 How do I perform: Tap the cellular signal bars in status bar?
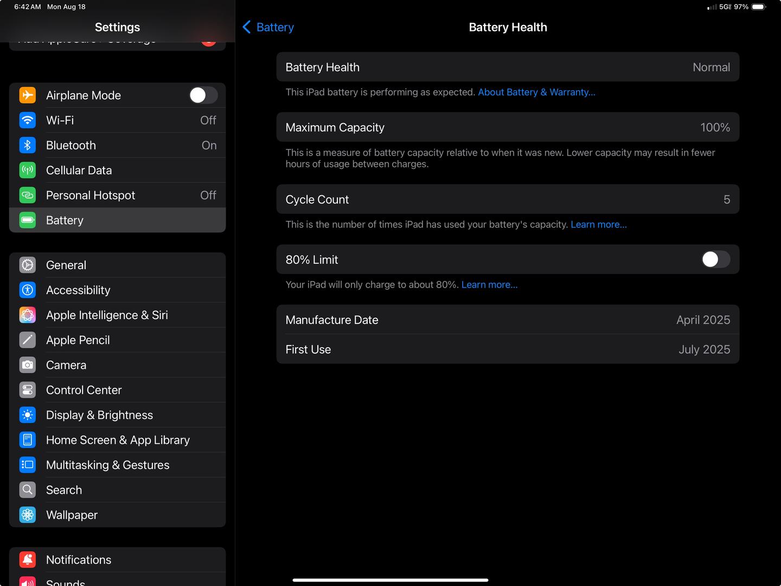point(712,7)
